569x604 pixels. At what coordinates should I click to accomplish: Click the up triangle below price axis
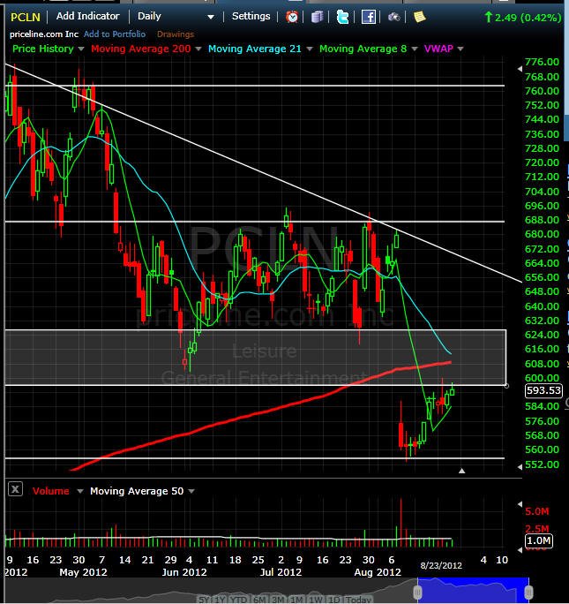(462, 471)
